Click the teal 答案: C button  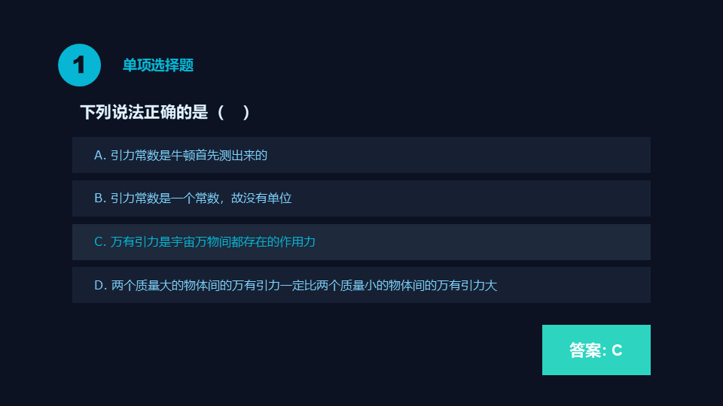click(x=596, y=350)
